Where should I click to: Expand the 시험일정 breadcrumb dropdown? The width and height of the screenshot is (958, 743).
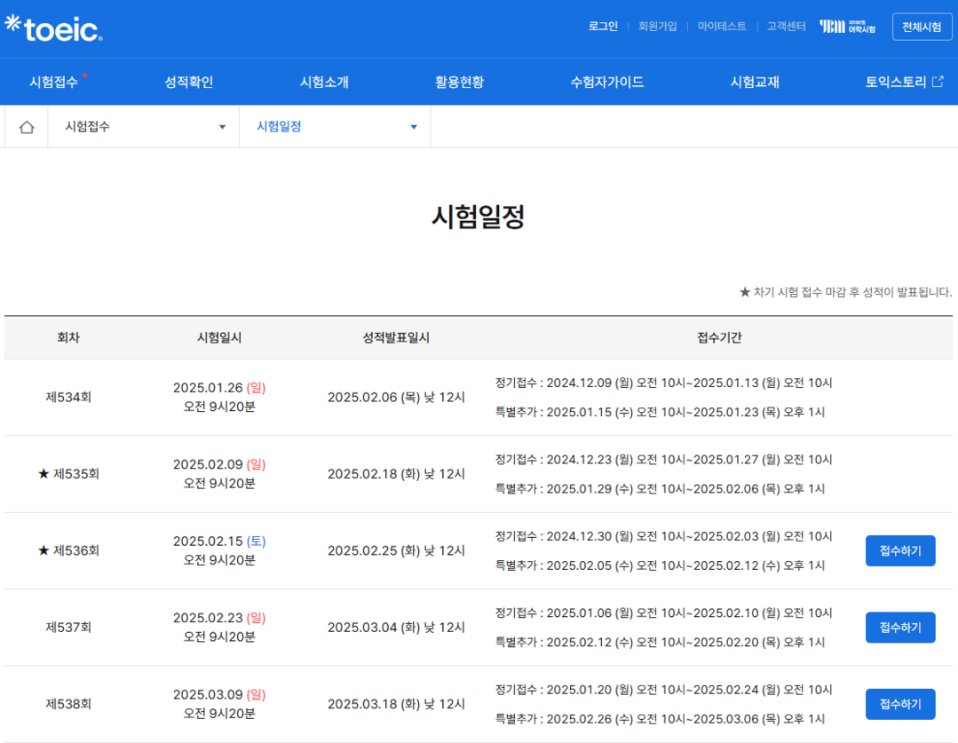pyautogui.click(x=335, y=127)
